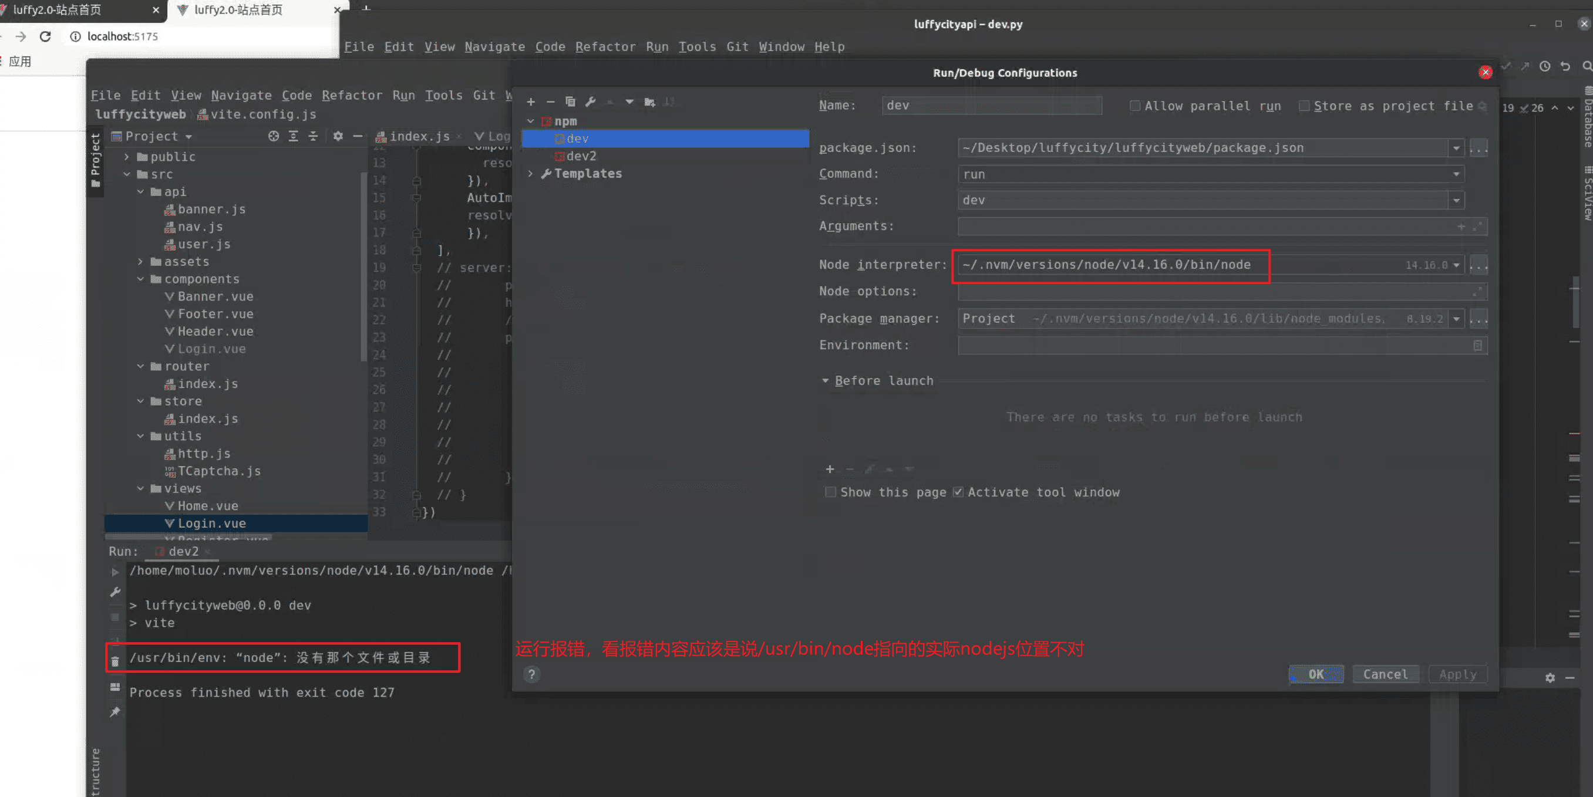
Task: Browse Node interpreter with ellipsis button
Action: coord(1479,265)
